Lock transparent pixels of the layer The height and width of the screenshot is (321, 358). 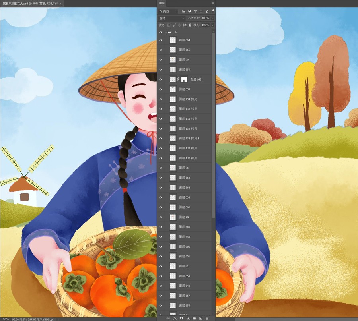(x=169, y=25)
